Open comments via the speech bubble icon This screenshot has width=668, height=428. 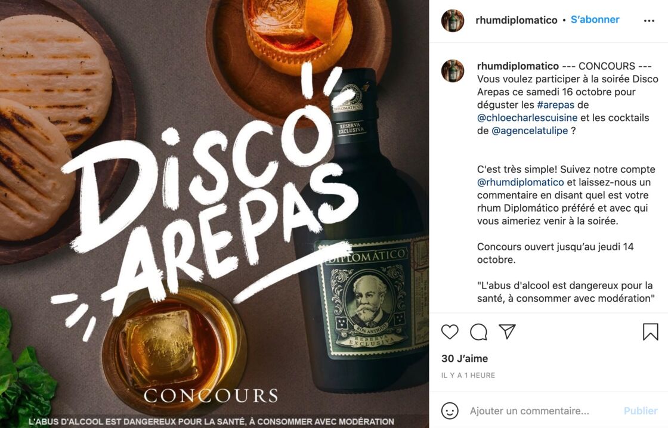(x=478, y=332)
